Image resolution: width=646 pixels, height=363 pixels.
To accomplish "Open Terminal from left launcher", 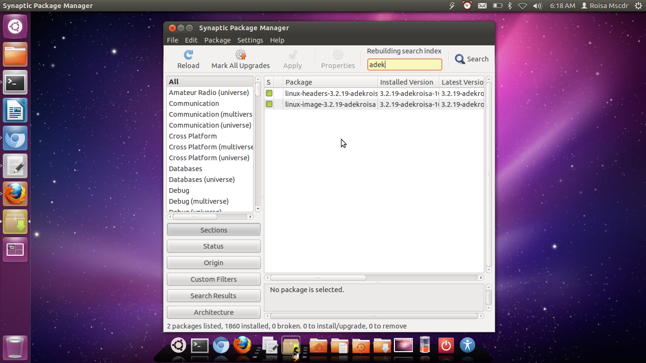I will pyautogui.click(x=15, y=82).
